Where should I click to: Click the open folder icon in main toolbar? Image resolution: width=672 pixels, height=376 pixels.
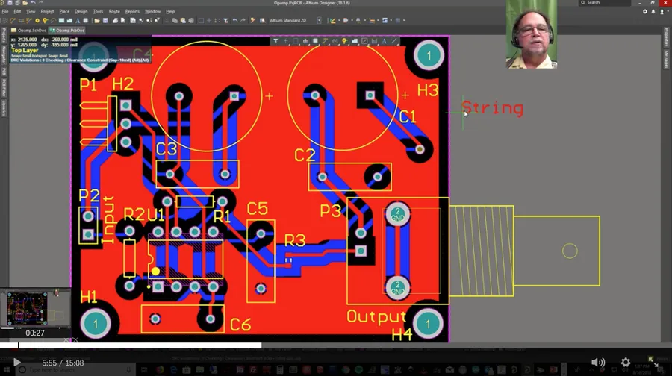click(x=97, y=21)
